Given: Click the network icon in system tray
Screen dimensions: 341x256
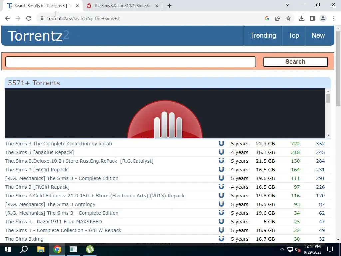Looking at the screenshot, I should 290,249.
